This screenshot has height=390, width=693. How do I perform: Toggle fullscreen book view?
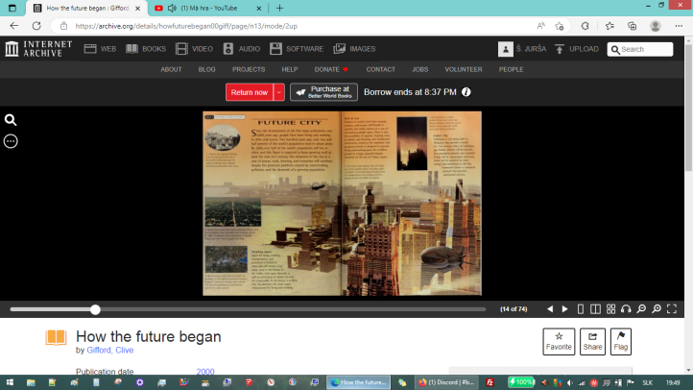point(672,309)
